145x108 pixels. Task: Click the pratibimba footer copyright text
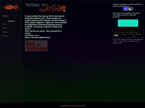point(73,106)
